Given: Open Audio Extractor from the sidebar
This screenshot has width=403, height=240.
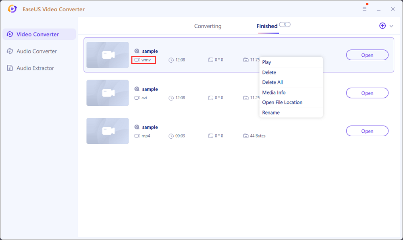Looking at the screenshot, I should click(x=35, y=68).
